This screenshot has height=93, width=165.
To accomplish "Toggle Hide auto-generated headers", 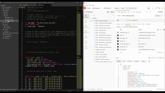I will point(130,27).
